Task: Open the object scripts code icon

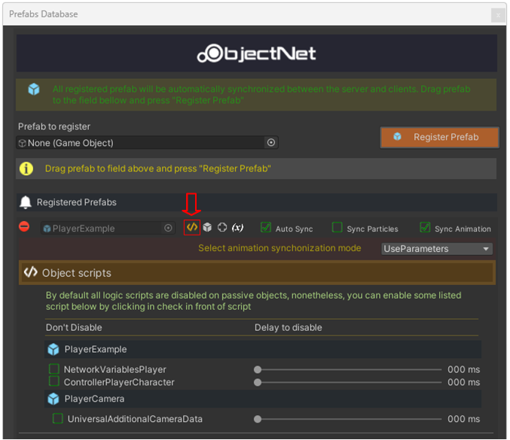Action: click(192, 227)
